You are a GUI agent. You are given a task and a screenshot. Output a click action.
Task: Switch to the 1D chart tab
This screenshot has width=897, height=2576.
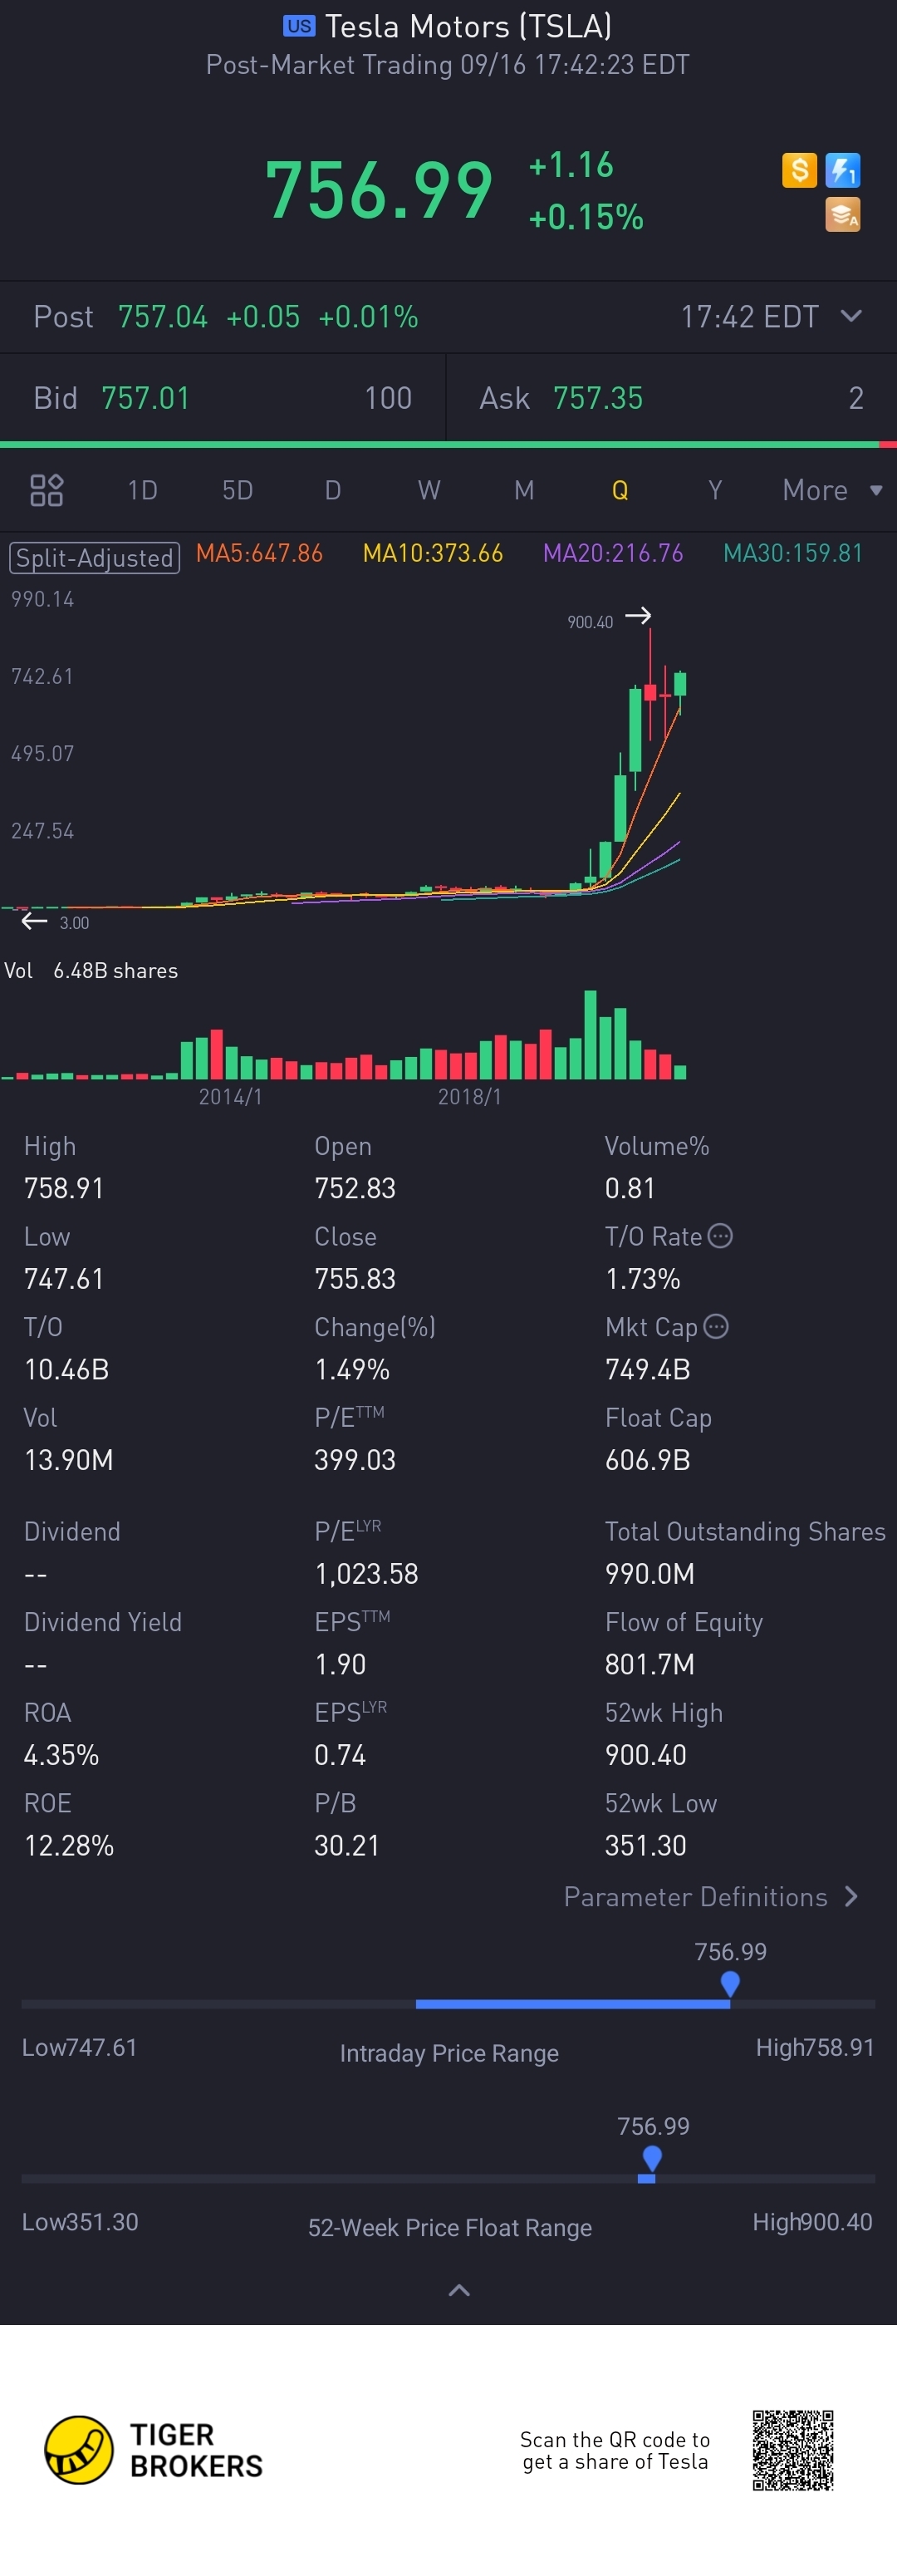click(x=142, y=490)
